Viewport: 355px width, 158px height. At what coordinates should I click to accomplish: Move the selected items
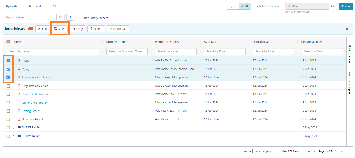60,29
